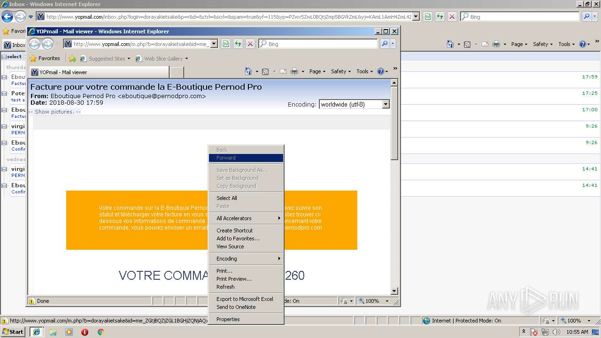
Task: Click Add to Favorites Bar star icon
Action: pyautogui.click(x=72, y=59)
